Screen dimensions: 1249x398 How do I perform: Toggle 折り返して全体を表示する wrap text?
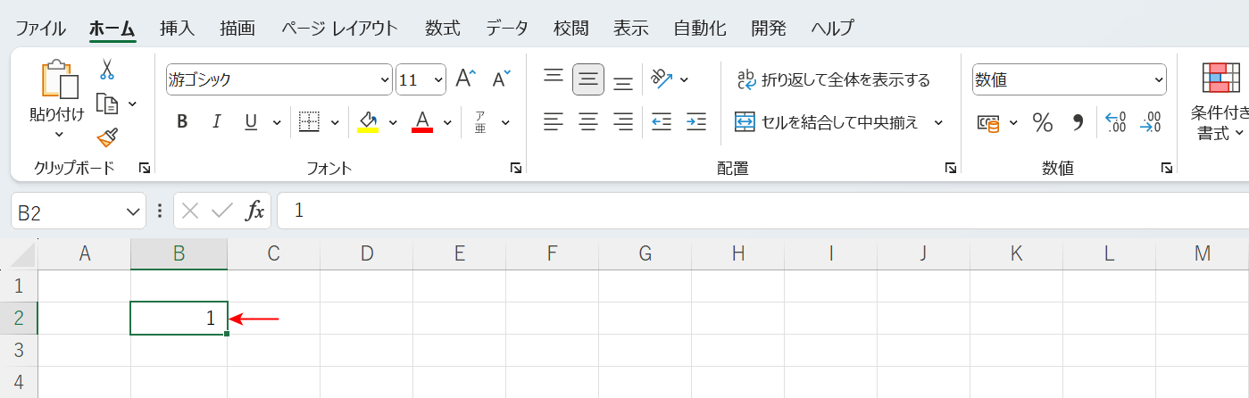point(833,80)
